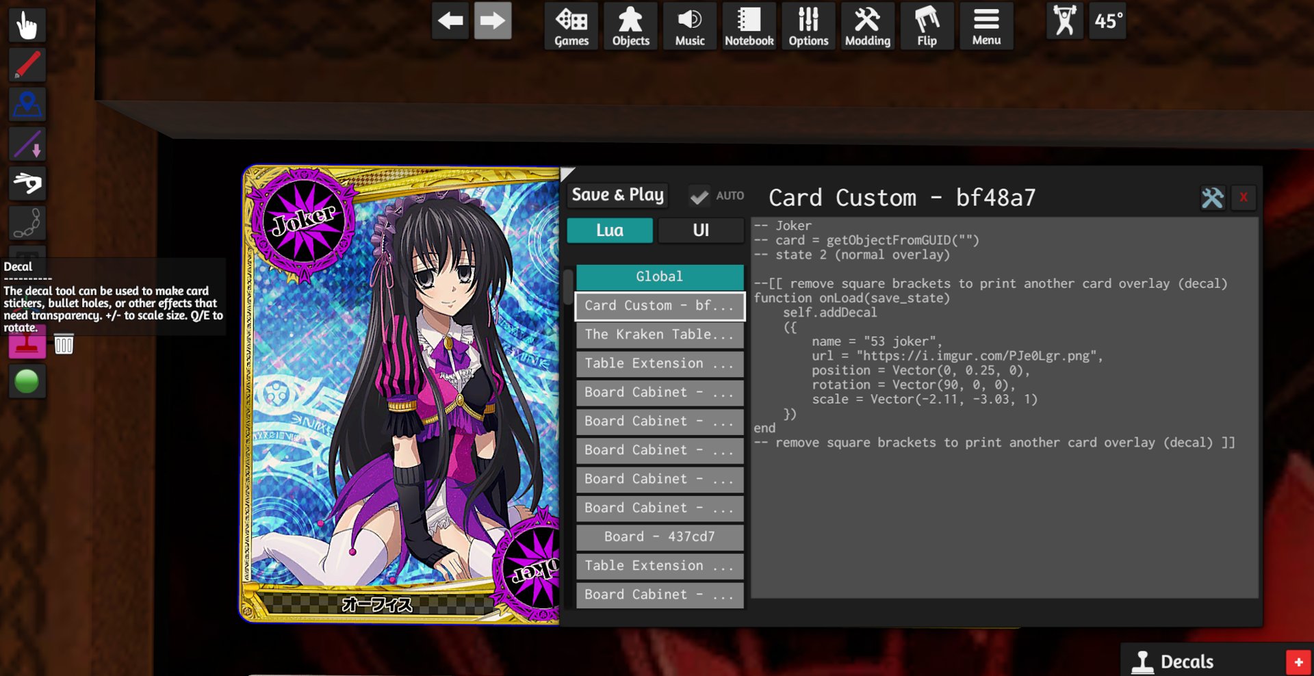Open scripting editor tools wrench icon
The height and width of the screenshot is (676, 1314).
coord(1213,198)
